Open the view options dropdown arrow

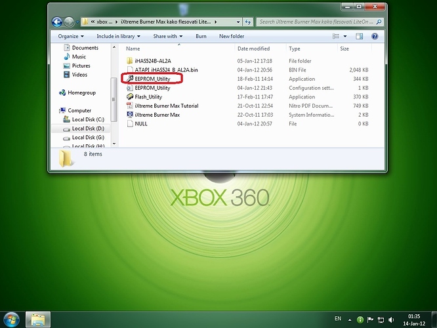click(345, 36)
